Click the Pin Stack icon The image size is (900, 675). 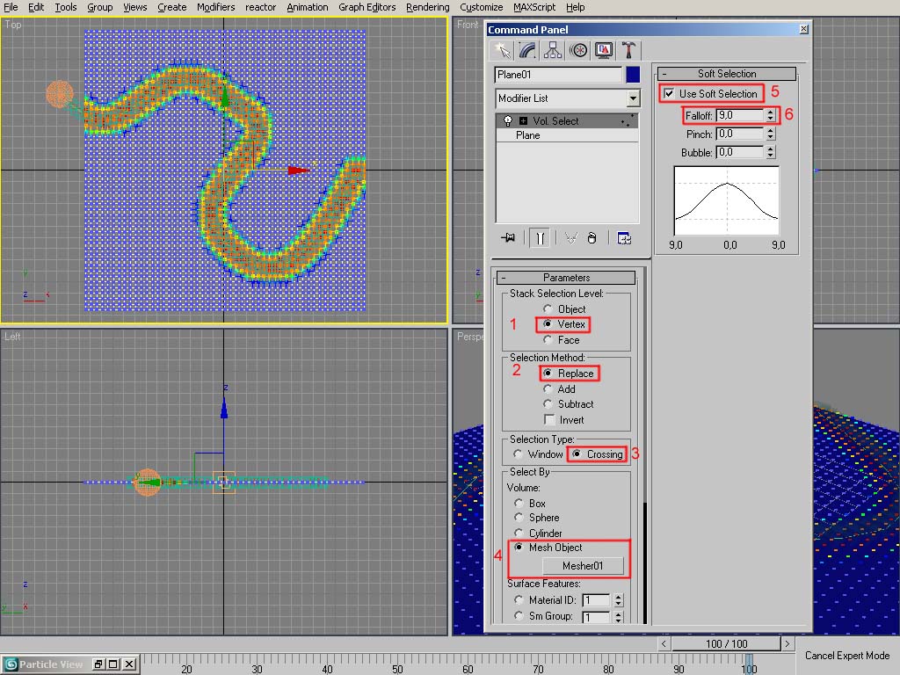507,238
